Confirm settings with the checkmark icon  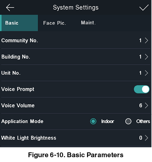tap(144, 8)
